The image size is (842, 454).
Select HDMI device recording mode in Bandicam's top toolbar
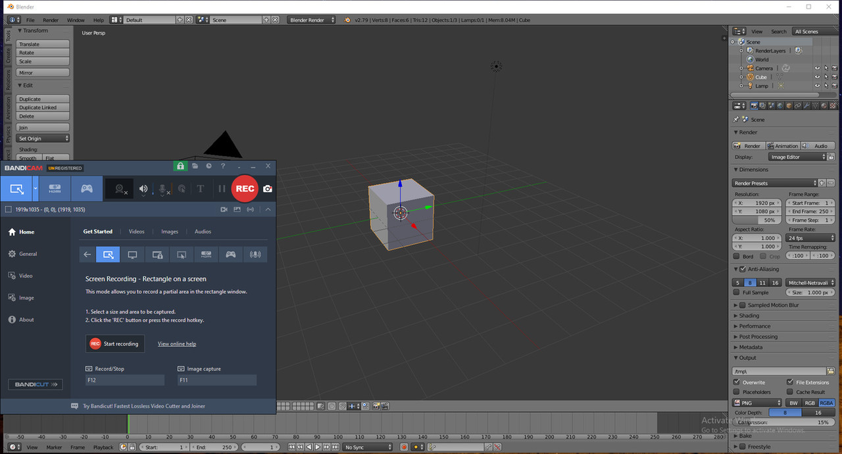click(x=55, y=189)
